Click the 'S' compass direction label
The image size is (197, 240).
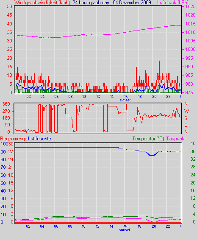pyautogui.click(x=186, y=118)
